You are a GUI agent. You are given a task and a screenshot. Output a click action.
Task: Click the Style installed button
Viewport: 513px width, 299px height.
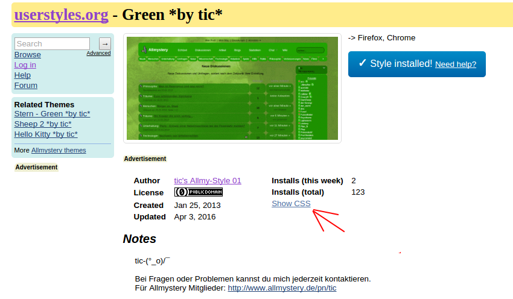[x=417, y=64]
